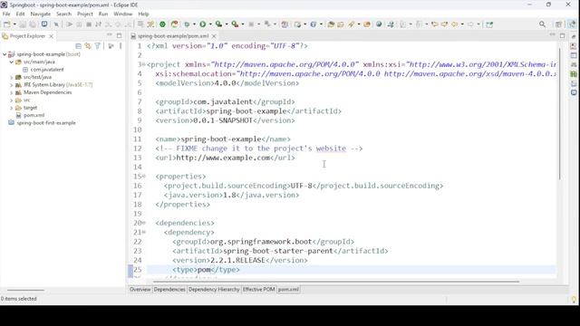
Task: Open the Search menu
Action: click(63, 14)
